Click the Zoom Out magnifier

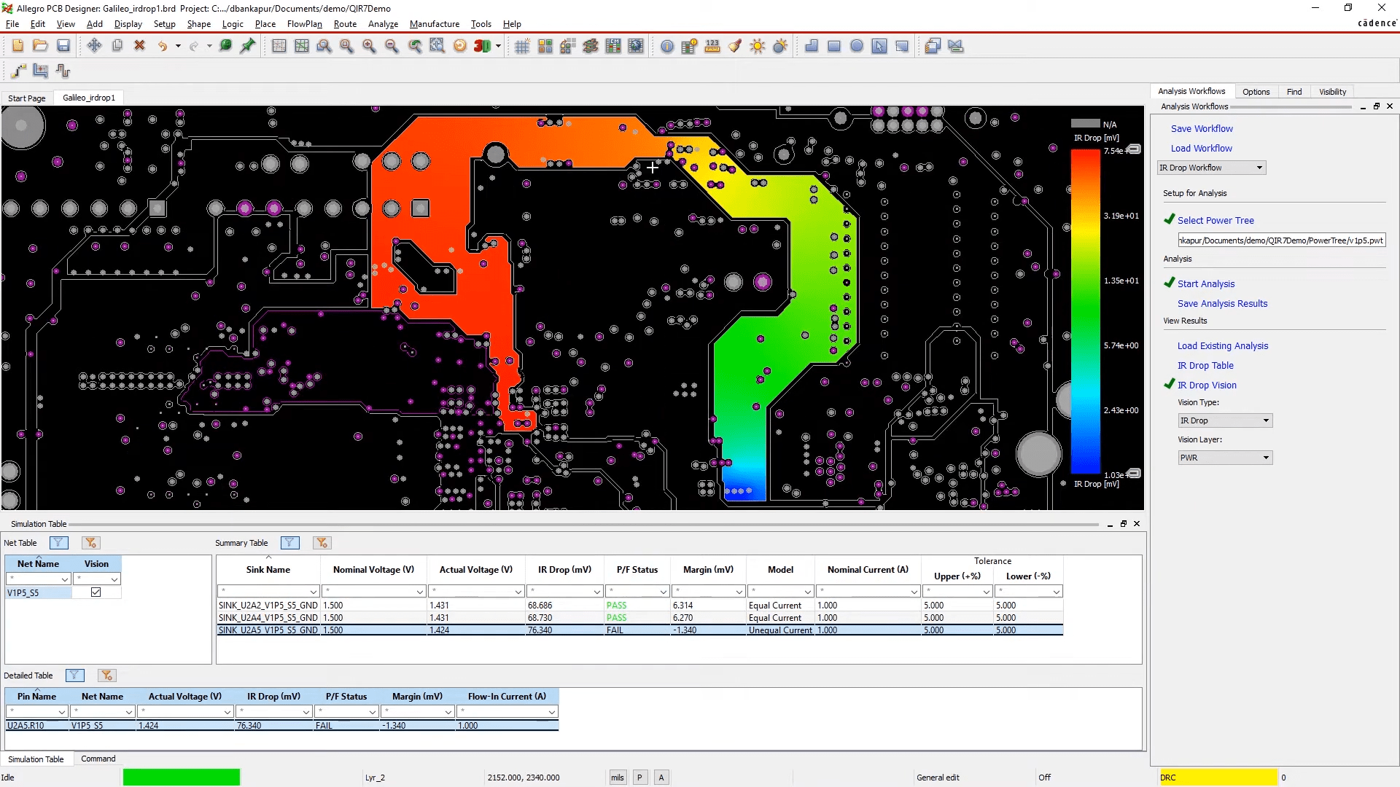point(392,46)
